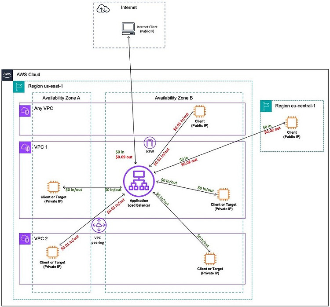Image resolution: width=330 pixels, height=307 pixels.
Task: Click the VPC peering icon
Action: [x=99, y=225]
